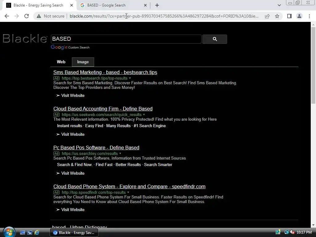This screenshot has height=237, width=316.
Task: Close the BASED - Google Search tab
Action: pos(145,5)
